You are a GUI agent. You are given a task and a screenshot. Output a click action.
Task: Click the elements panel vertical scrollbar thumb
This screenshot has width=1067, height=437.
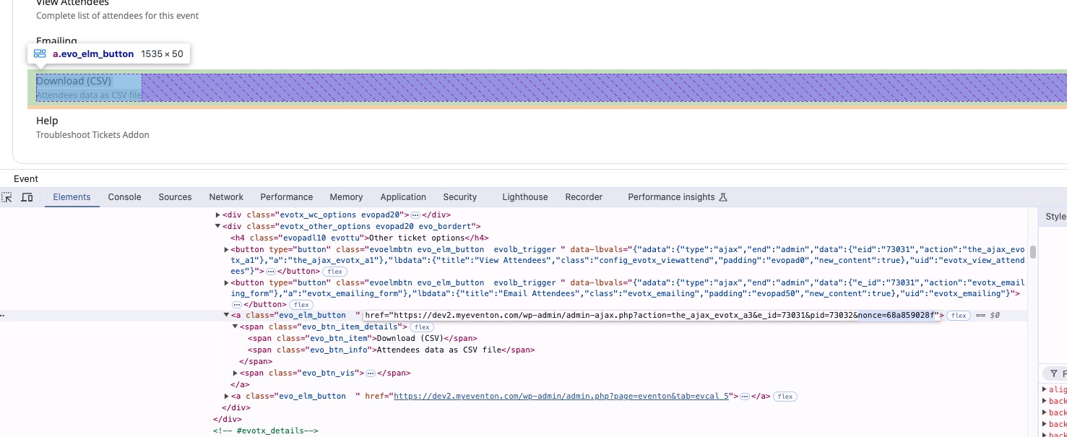(x=1033, y=251)
